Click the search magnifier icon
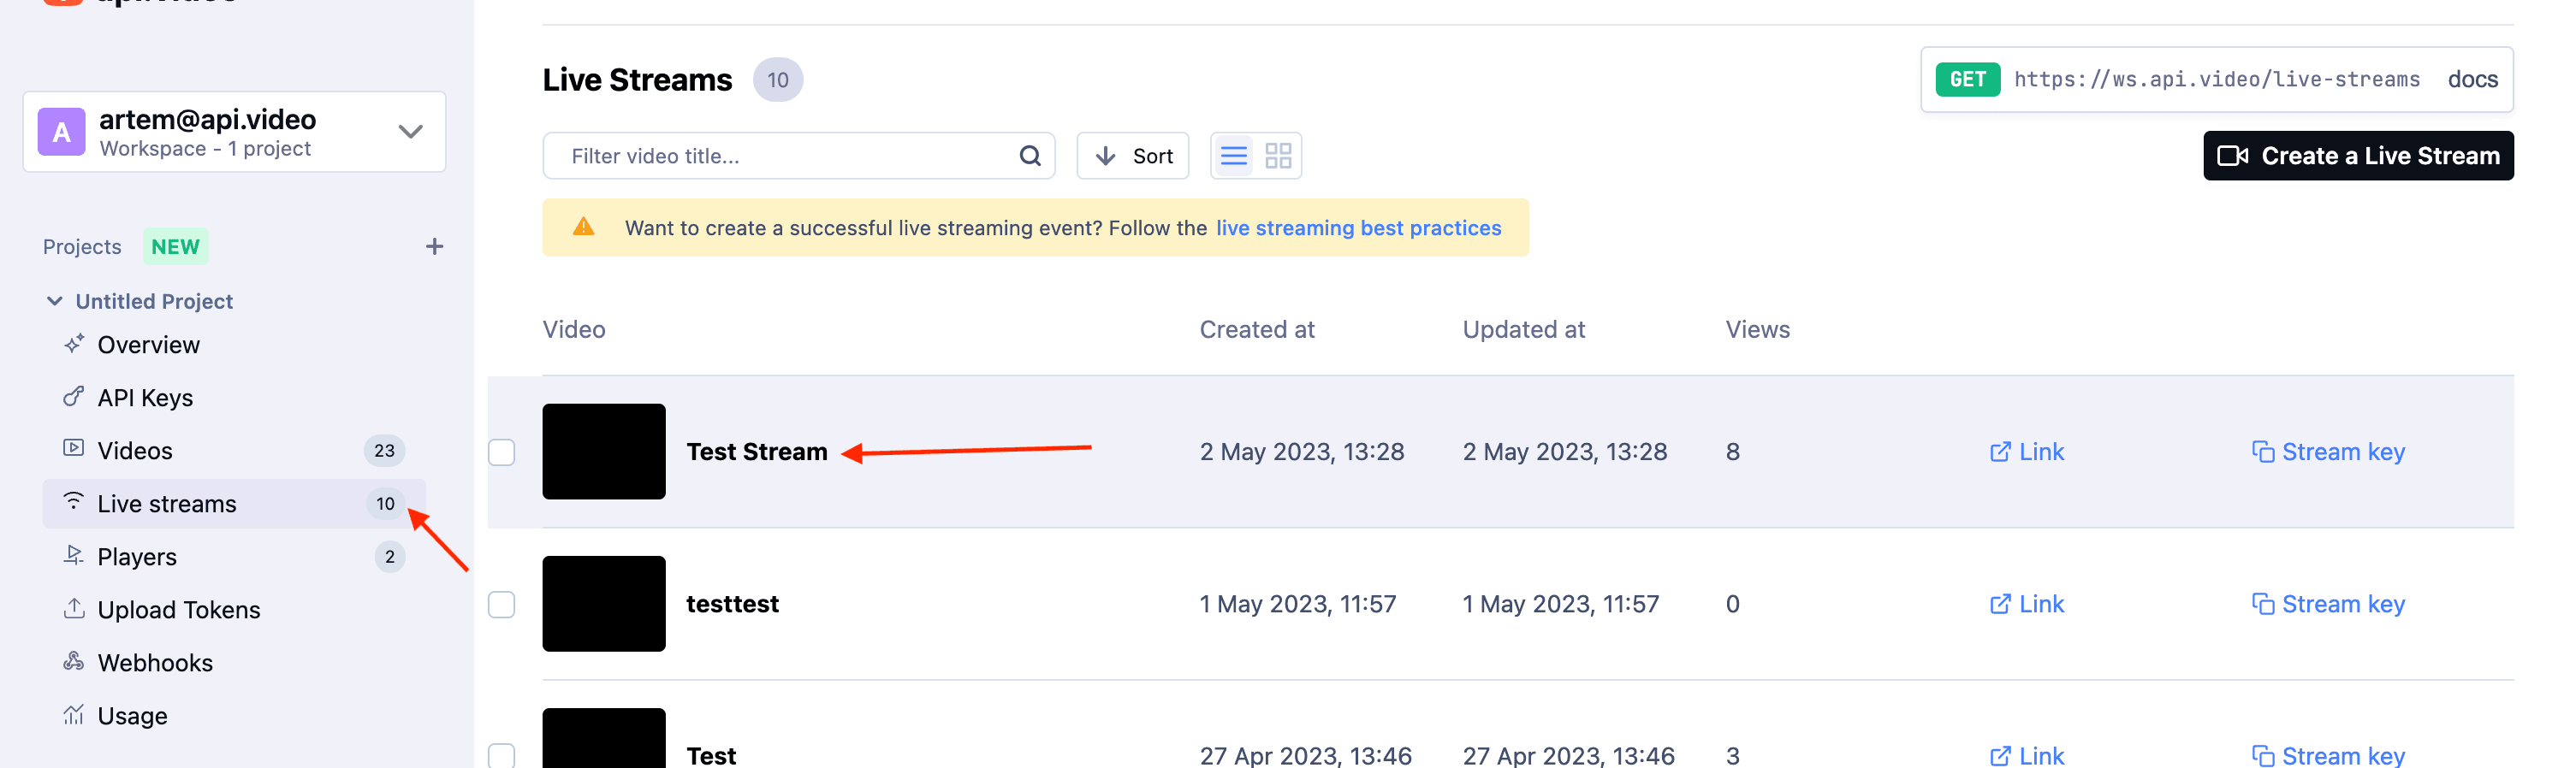 [1030, 156]
